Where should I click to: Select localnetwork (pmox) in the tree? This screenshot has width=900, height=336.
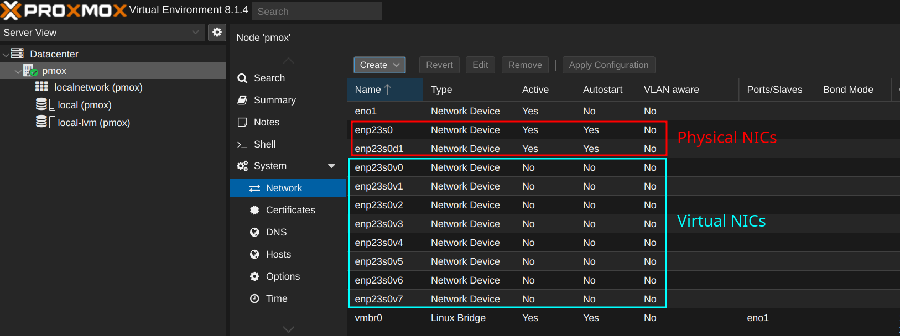[x=113, y=87]
